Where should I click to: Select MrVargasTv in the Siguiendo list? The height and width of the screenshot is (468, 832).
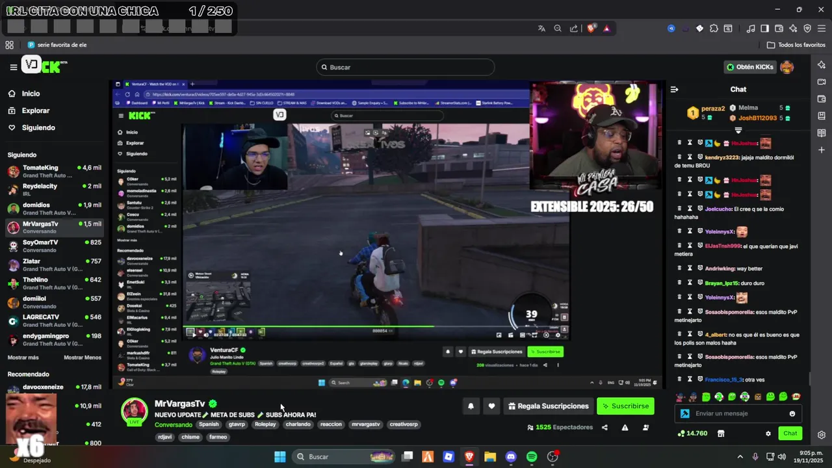click(55, 227)
